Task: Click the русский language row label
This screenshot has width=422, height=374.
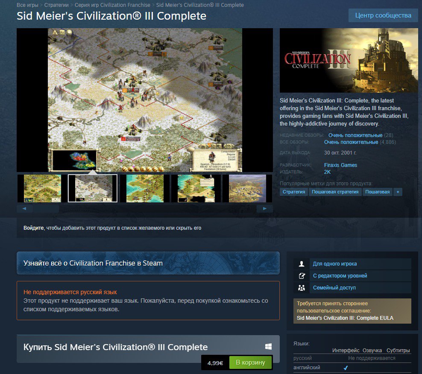Action: pyautogui.click(x=302, y=358)
